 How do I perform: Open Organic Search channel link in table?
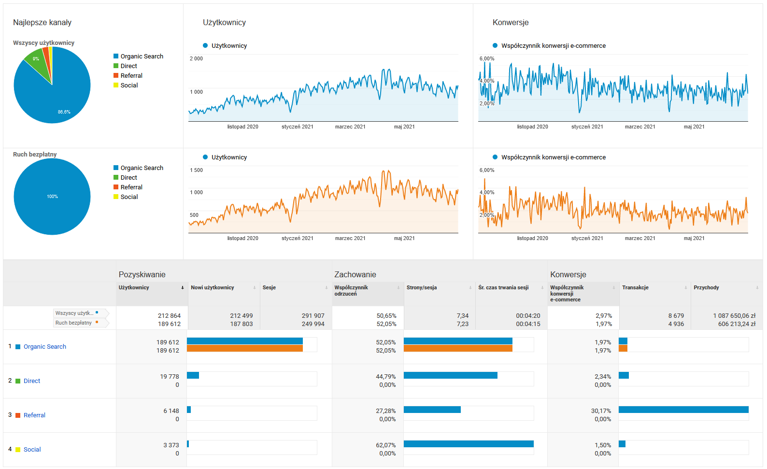[45, 347]
